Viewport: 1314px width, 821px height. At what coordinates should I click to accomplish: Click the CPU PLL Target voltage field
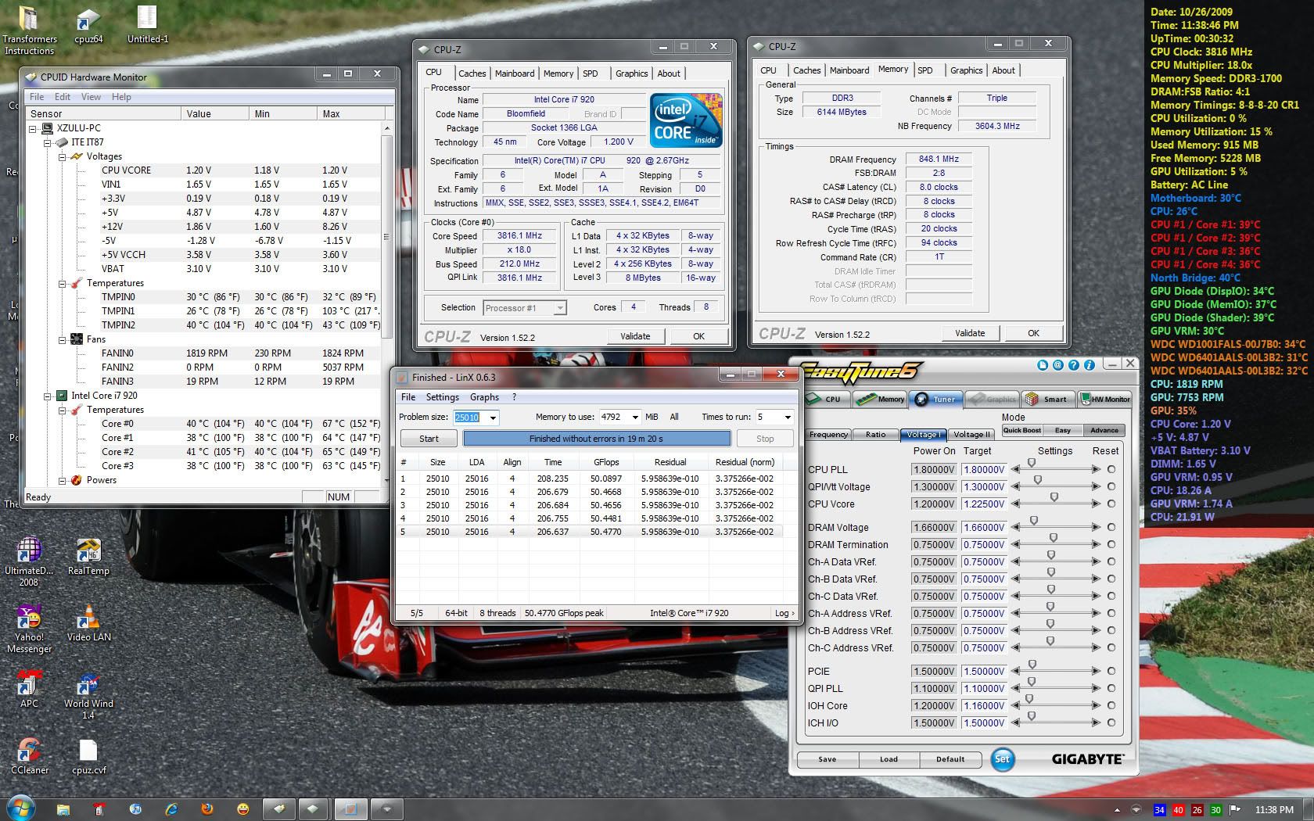(x=984, y=470)
